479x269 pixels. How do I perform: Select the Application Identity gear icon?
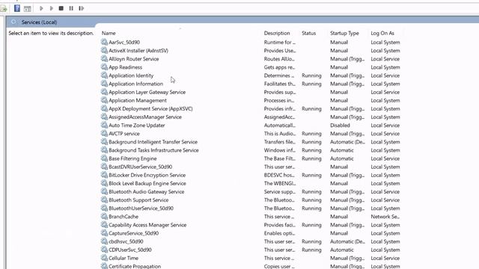[104, 75]
